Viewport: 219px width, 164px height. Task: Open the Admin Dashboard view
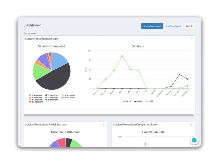[152, 26]
